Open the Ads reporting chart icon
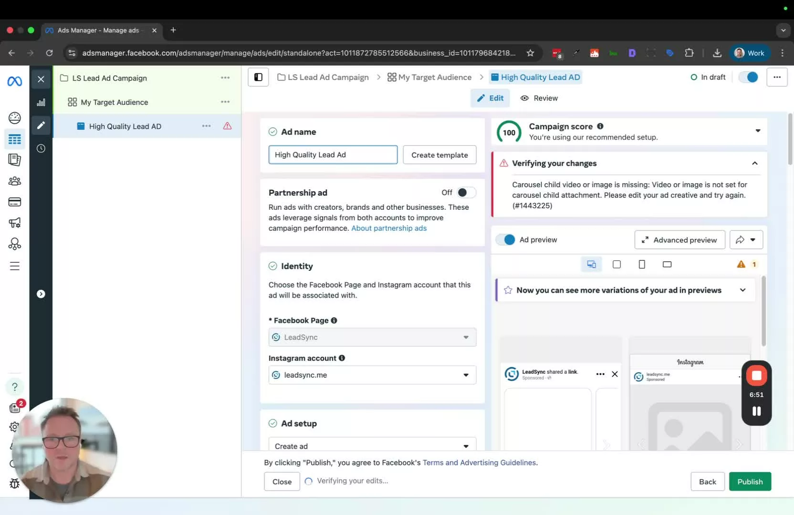Viewport: 794px width, 515px height. (41, 102)
